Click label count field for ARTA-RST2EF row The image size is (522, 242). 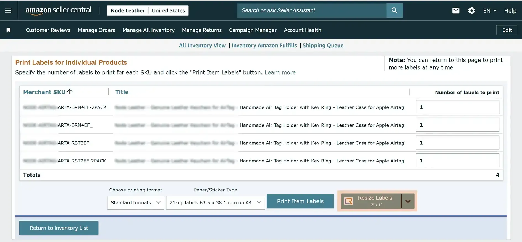457,143
